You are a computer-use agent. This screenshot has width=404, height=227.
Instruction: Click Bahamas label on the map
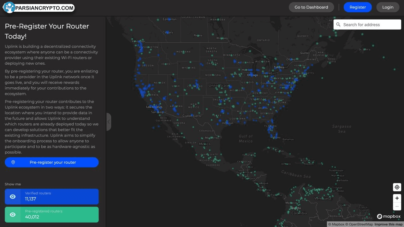click(x=288, y=139)
